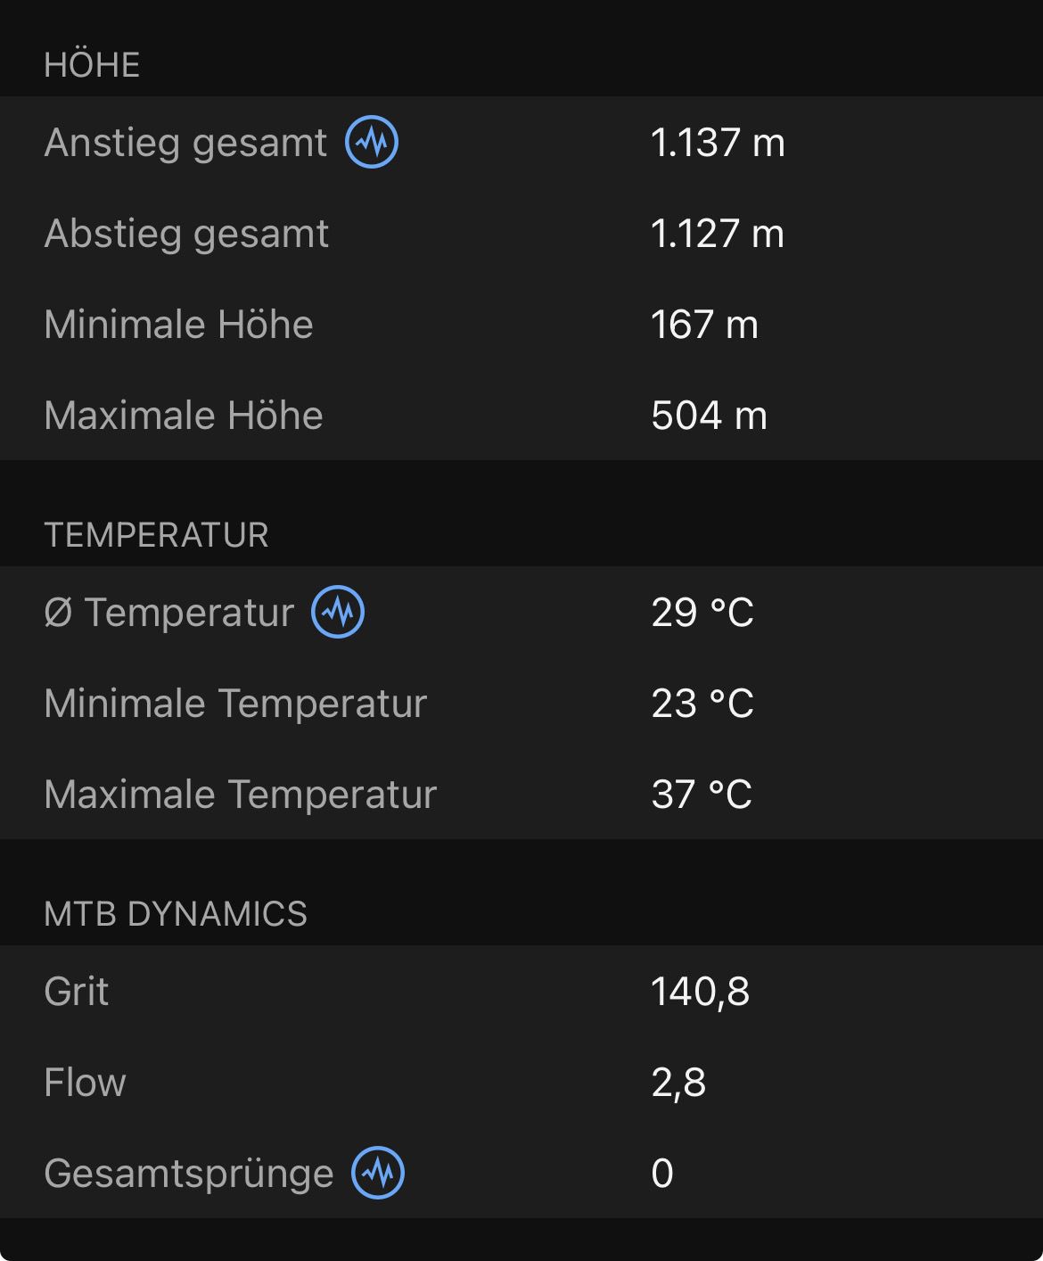Click the 504 m maximum elevation value

pos(710,416)
